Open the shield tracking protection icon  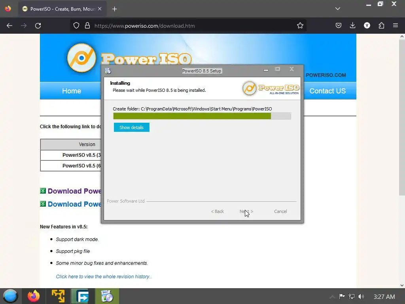pos(76,26)
